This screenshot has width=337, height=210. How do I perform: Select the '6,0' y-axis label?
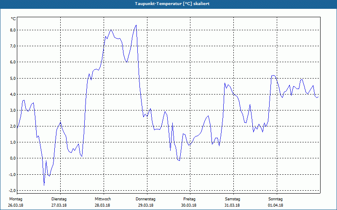click(13, 62)
